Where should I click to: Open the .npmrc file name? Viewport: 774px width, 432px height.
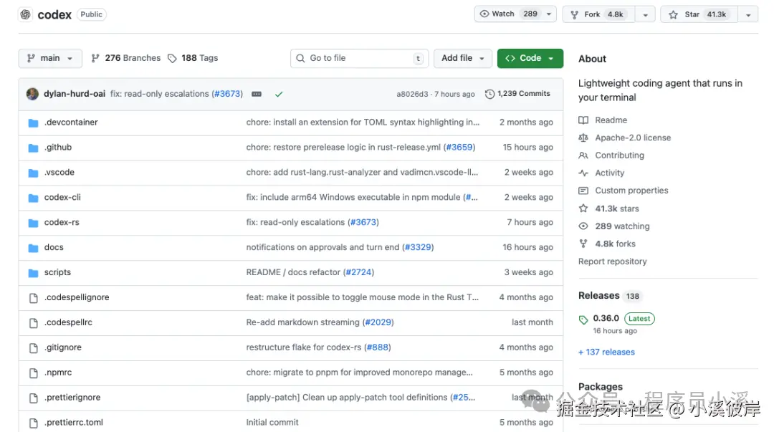(x=58, y=373)
